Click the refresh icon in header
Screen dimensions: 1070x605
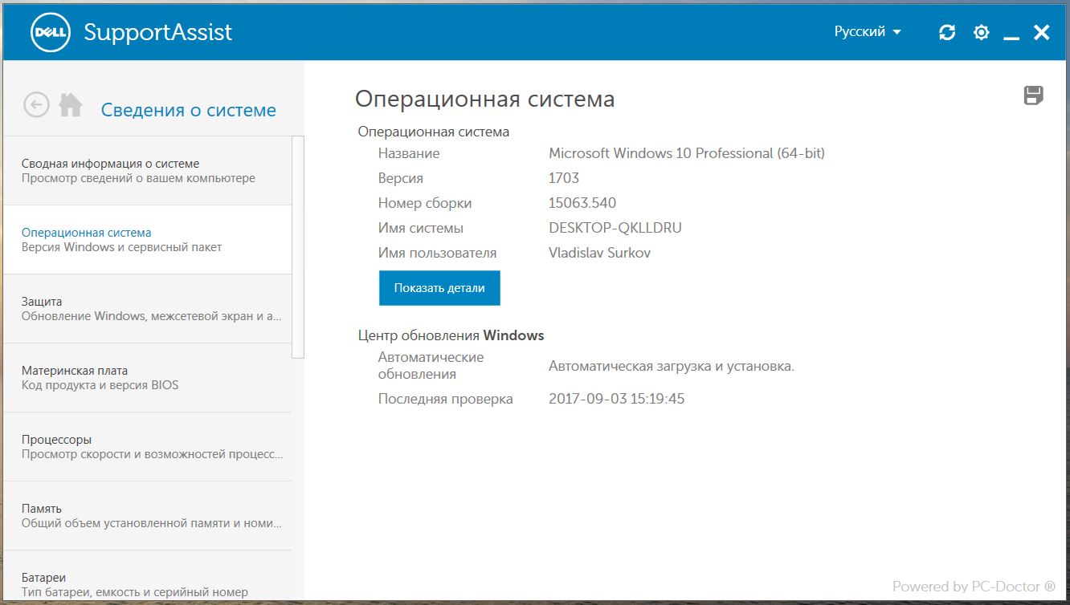click(947, 32)
